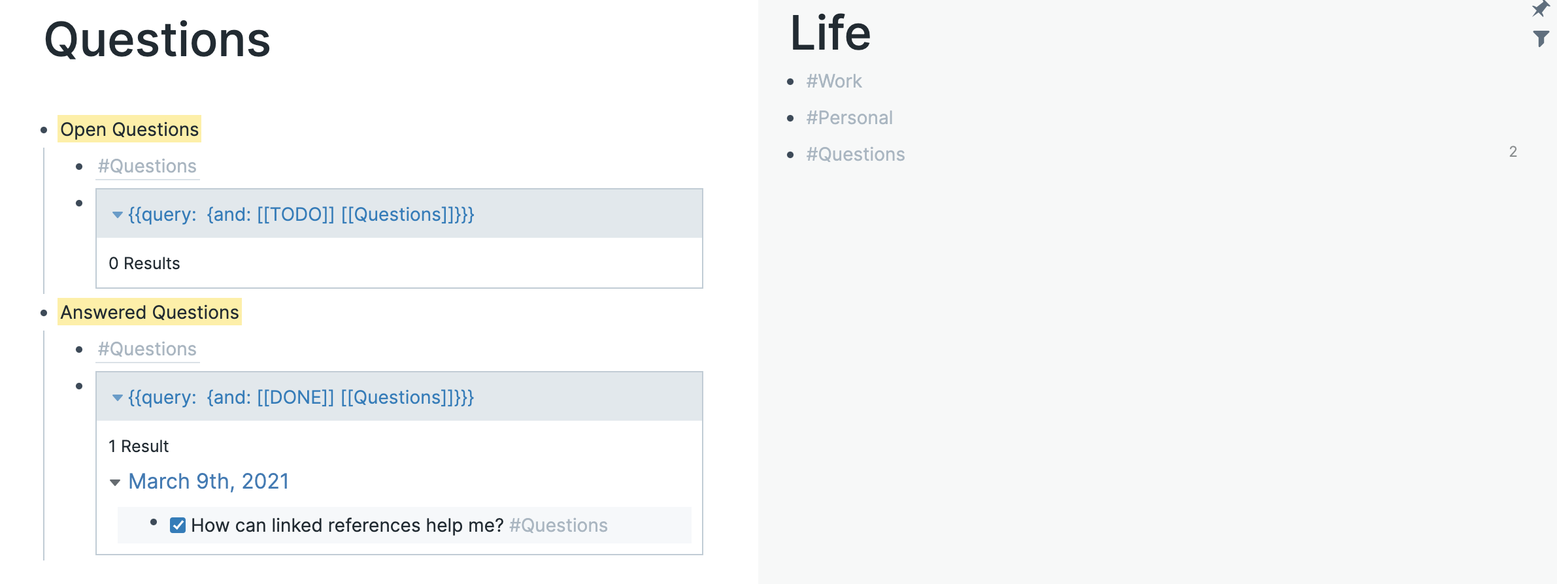Click the bullet beside Answered Questions

[x=44, y=312]
